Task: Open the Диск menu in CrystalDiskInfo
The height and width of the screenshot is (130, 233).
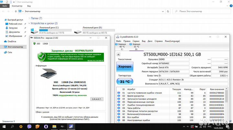Action: coord(150,41)
